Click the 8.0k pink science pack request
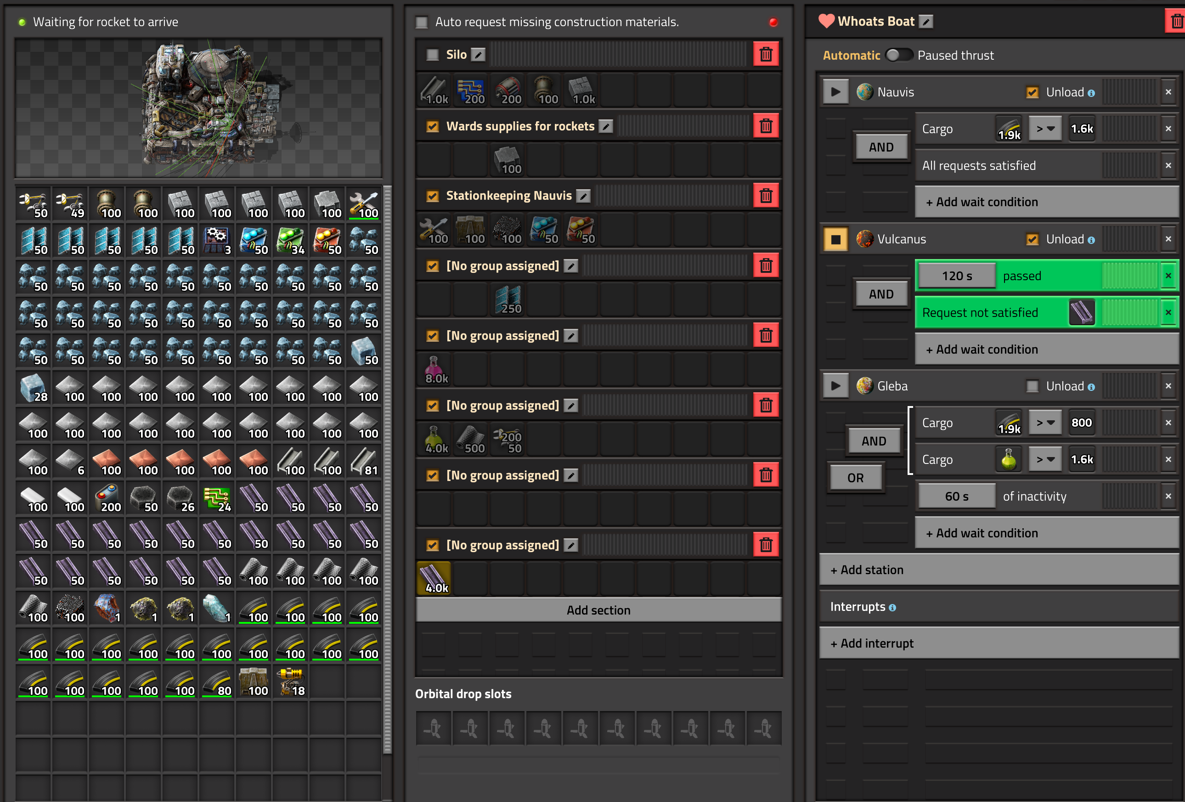The width and height of the screenshot is (1185, 802). click(434, 370)
